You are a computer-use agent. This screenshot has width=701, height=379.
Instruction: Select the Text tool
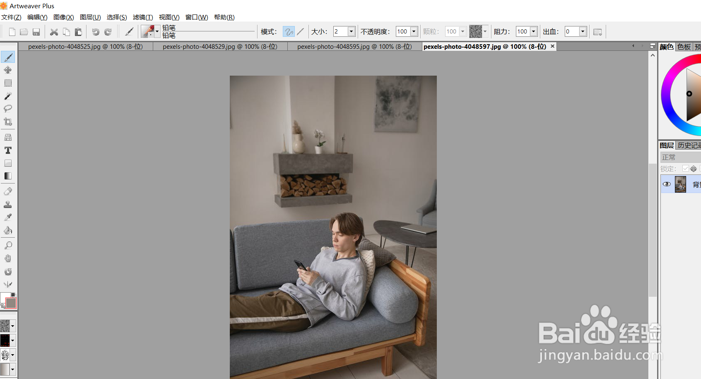(x=8, y=150)
